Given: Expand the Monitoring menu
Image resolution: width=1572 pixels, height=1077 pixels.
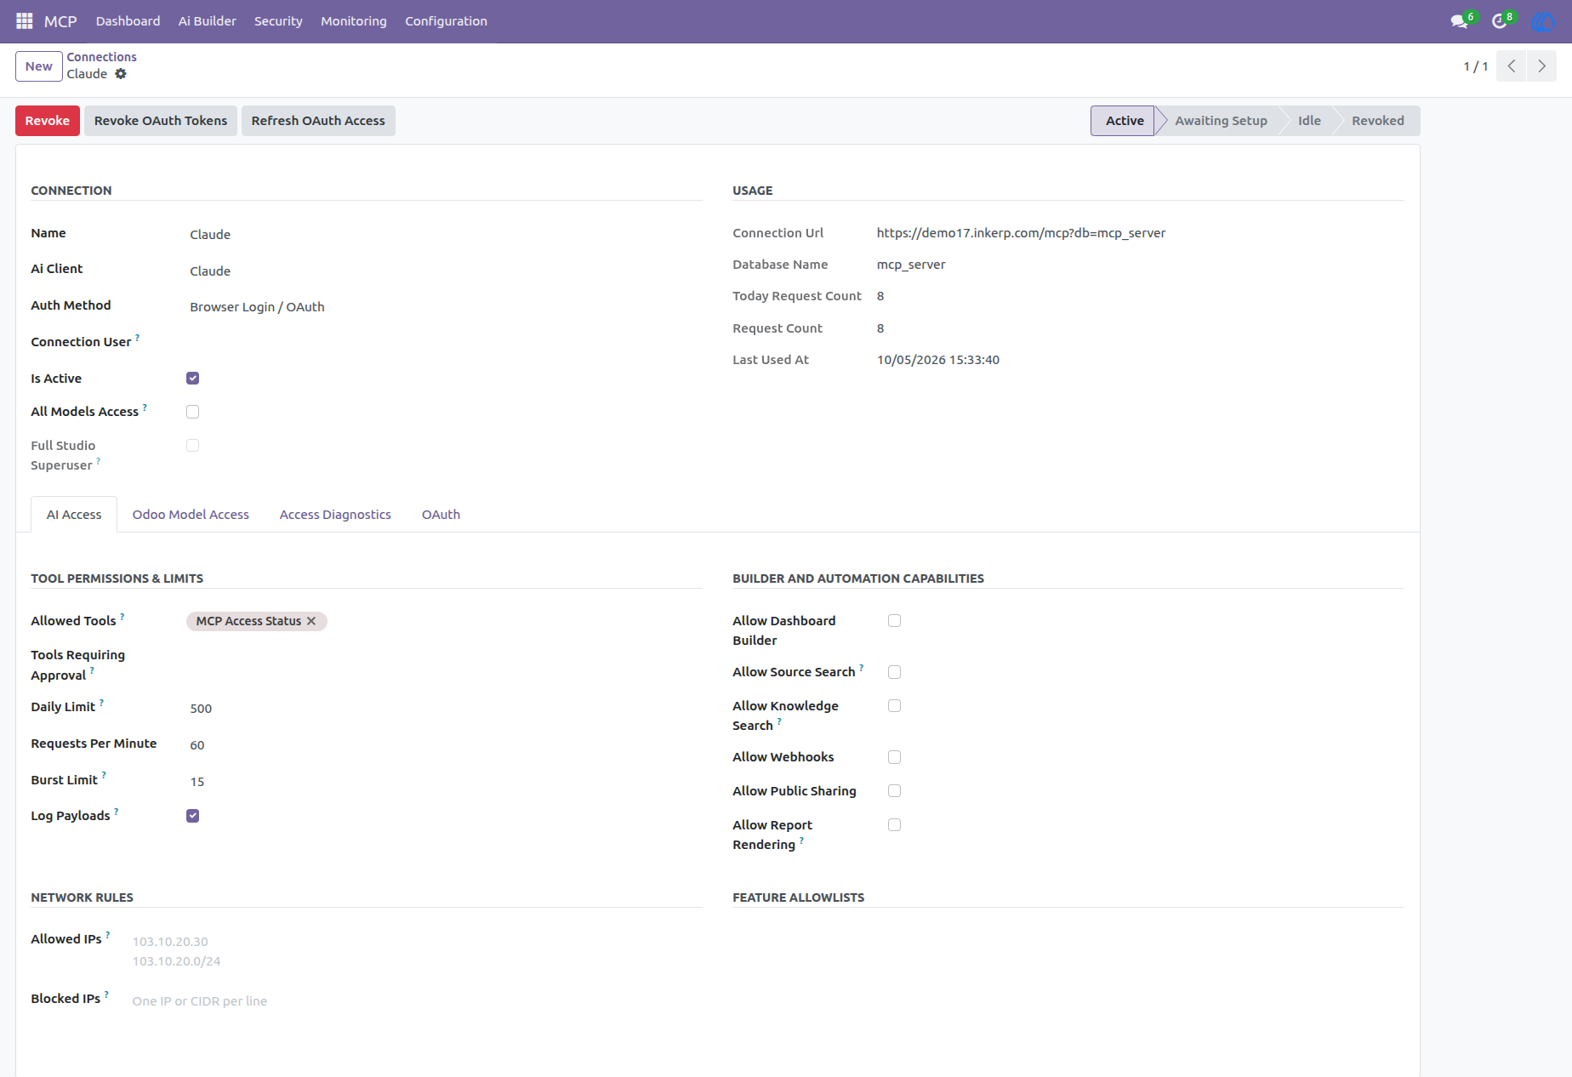Looking at the screenshot, I should pyautogui.click(x=354, y=21).
